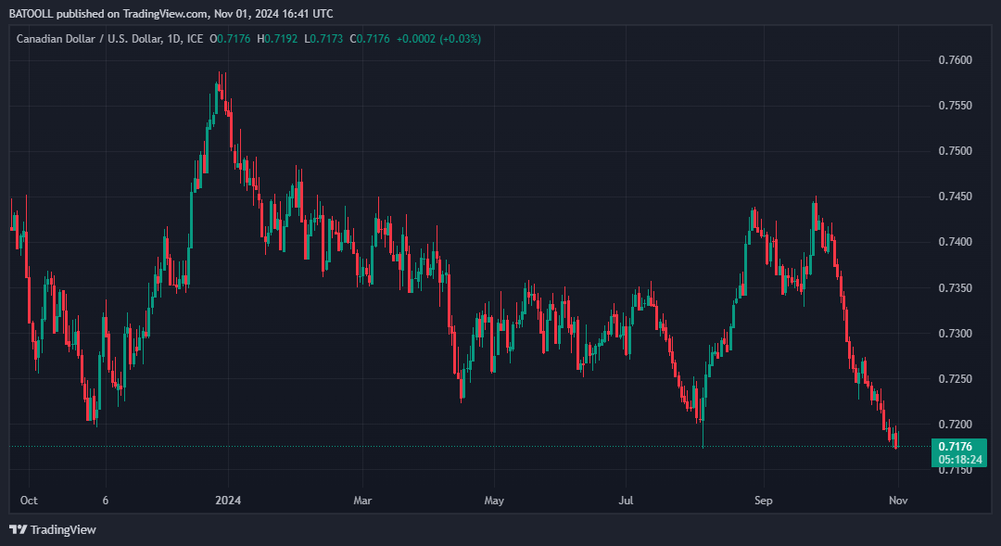Click the +0.0002 (+0.03%) change value
Viewport: 1001px width, 546px height.
[x=438, y=39]
